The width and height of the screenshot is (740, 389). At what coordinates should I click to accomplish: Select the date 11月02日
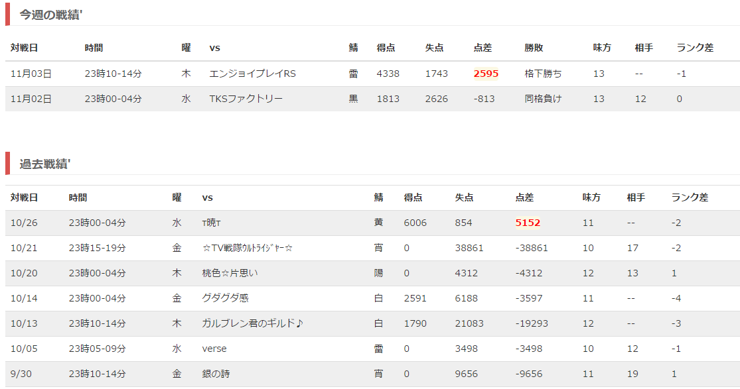click(31, 99)
